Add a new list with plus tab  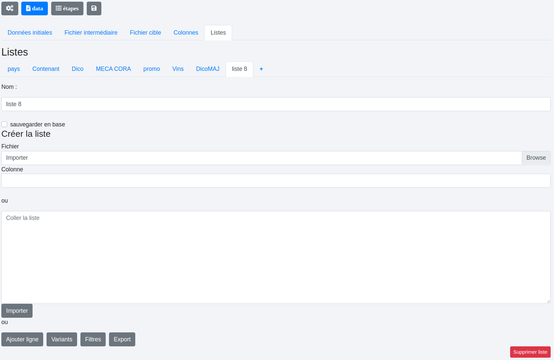pyautogui.click(x=261, y=69)
